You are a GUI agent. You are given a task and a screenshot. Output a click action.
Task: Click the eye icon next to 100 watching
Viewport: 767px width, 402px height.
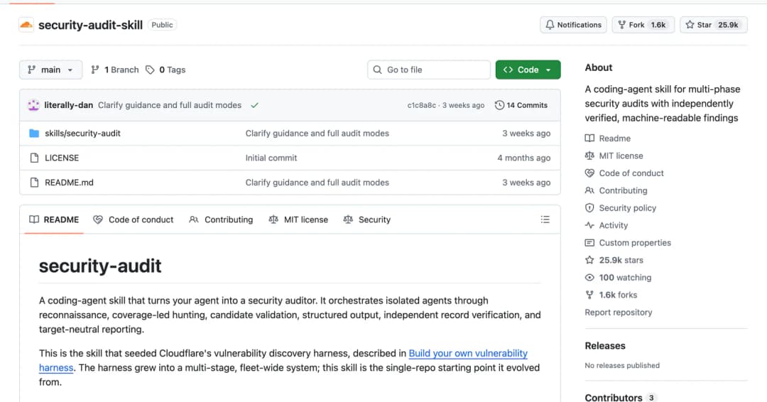point(589,277)
